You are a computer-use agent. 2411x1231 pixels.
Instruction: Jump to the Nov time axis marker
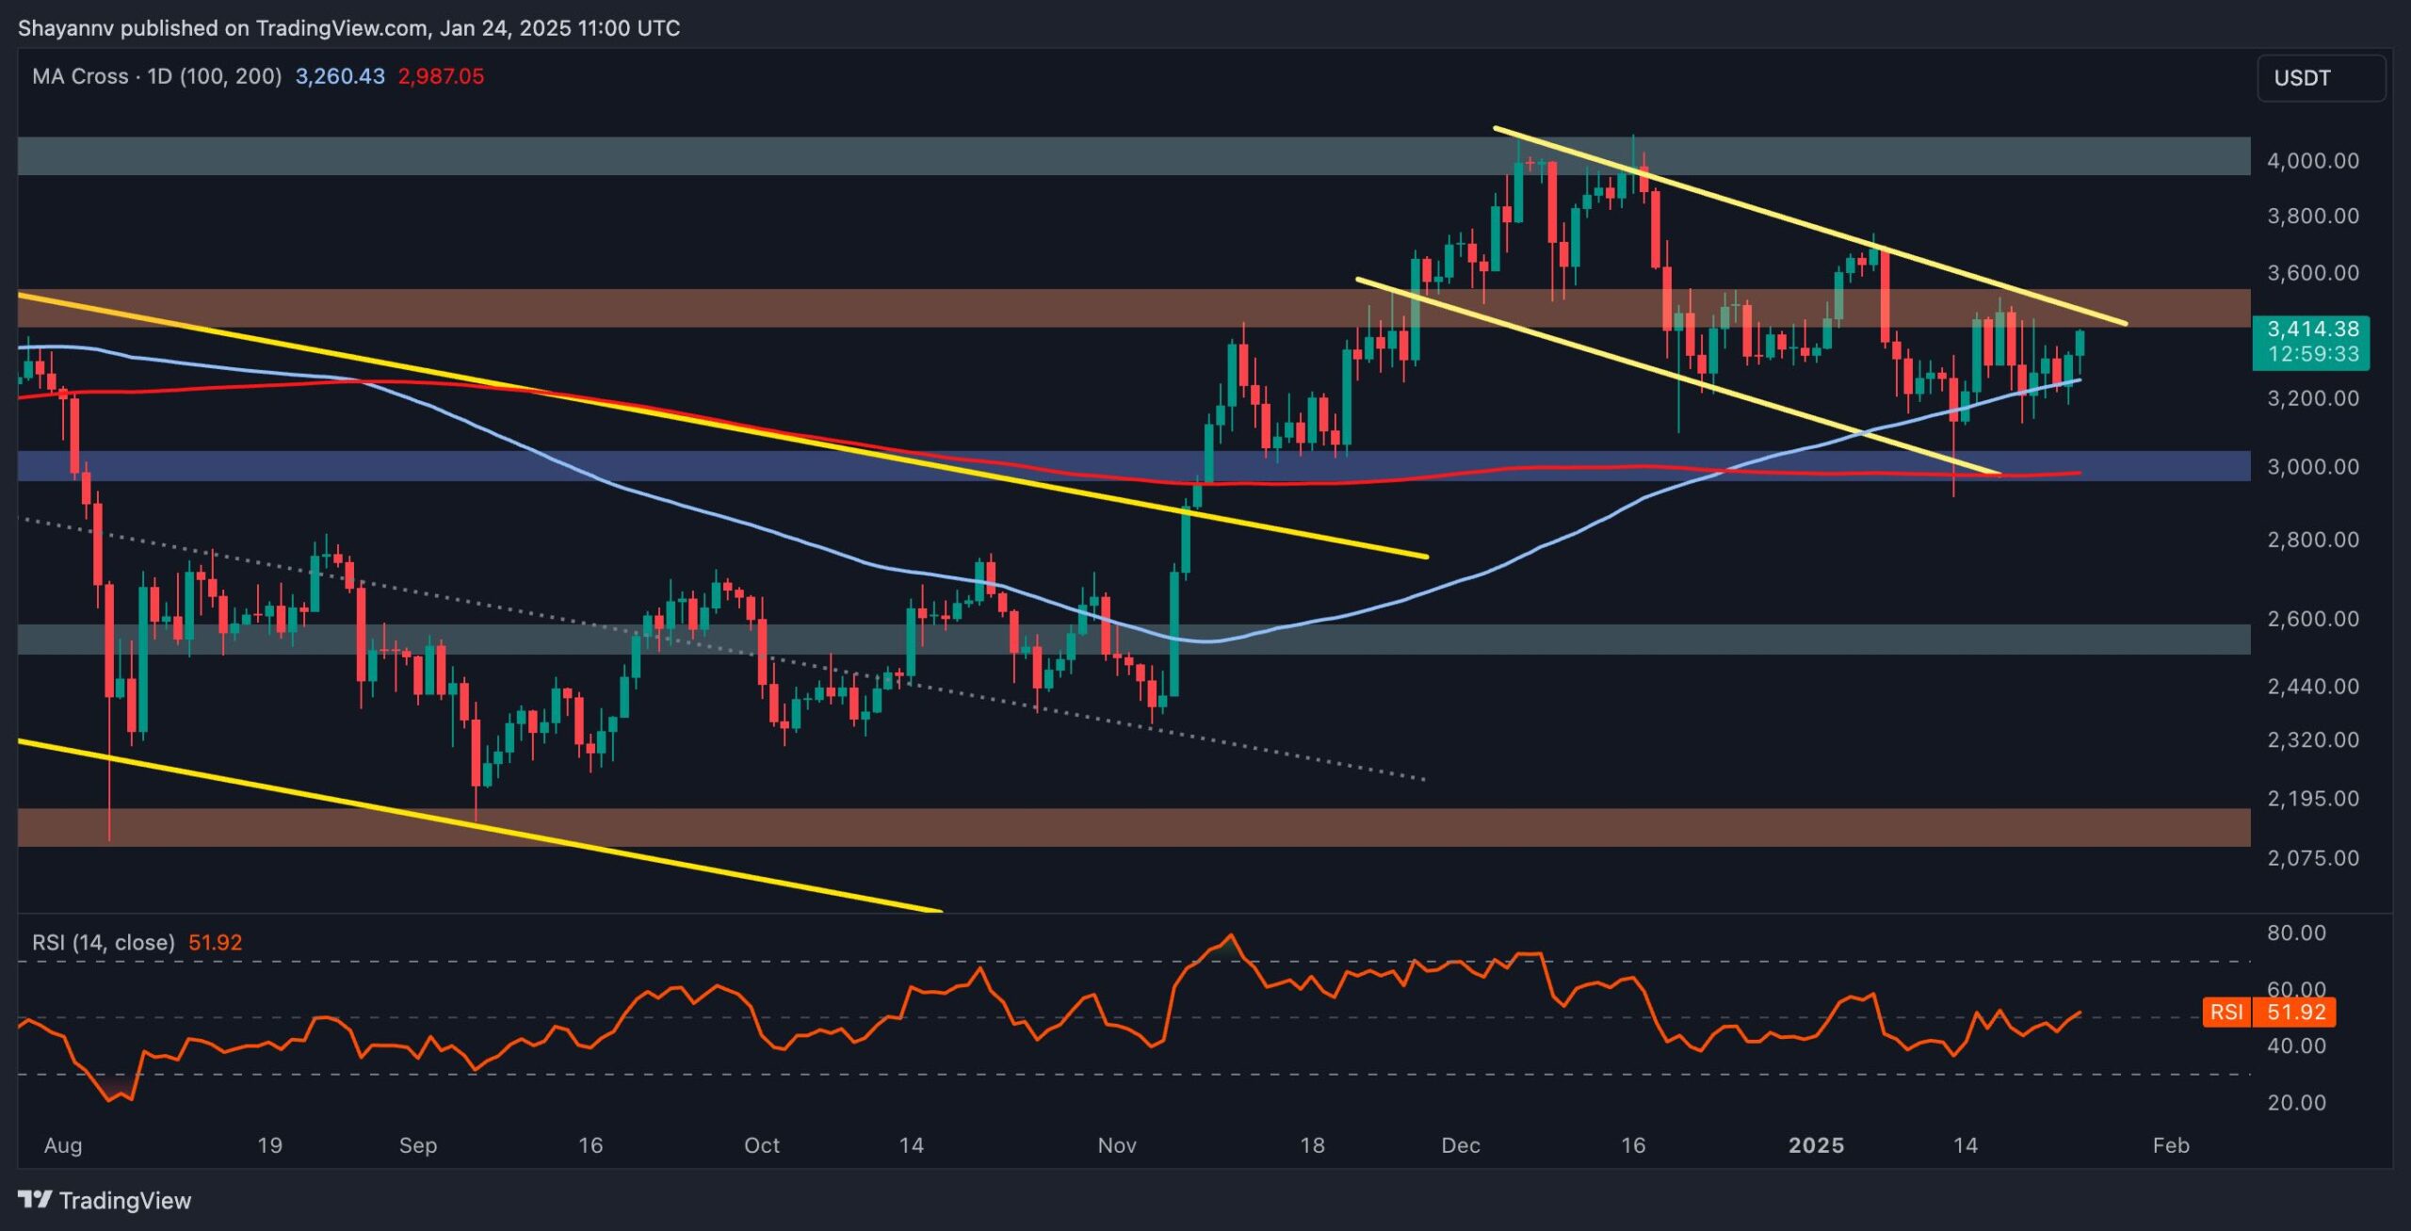point(1117,1145)
